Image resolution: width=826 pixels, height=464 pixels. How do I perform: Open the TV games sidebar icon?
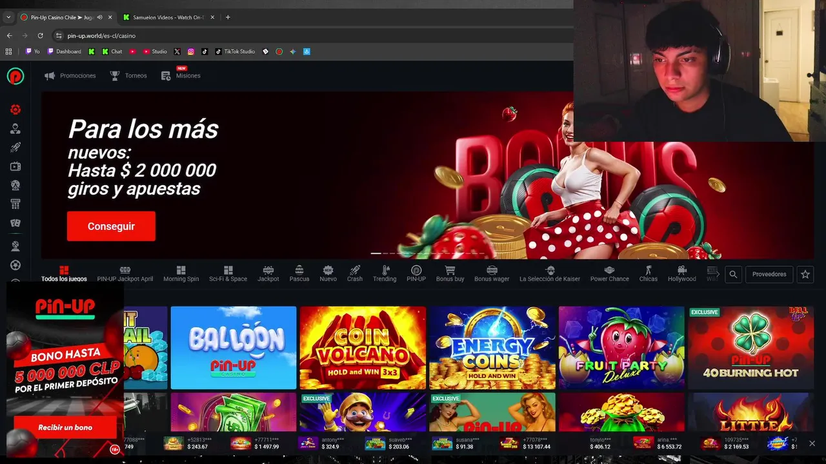click(x=15, y=166)
